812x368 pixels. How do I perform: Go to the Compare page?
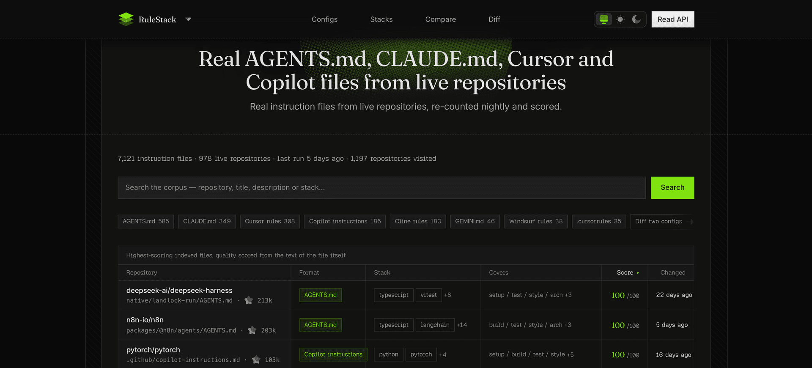click(x=440, y=19)
